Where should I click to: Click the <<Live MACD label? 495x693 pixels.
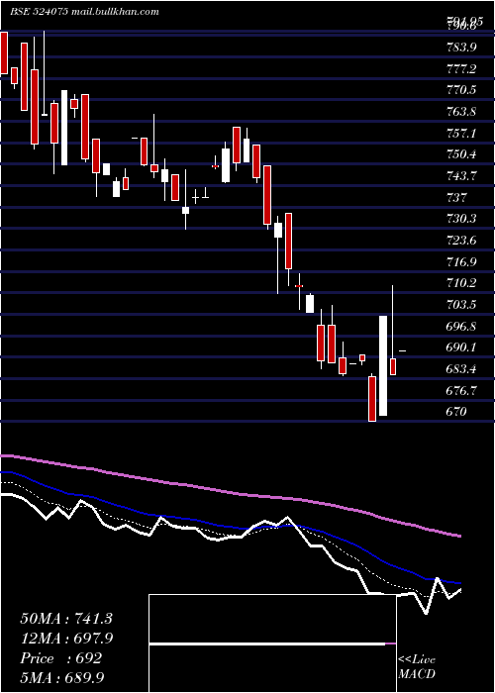click(x=417, y=667)
